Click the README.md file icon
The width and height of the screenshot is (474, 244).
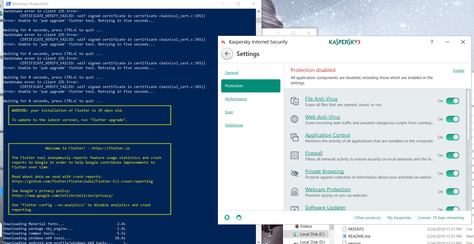(344, 236)
